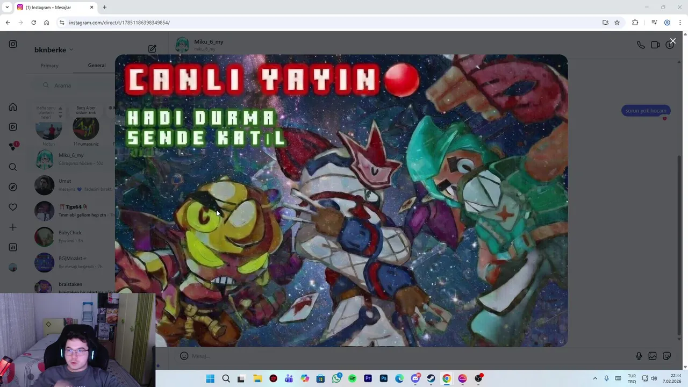Create new post with plus icon
Viewport: 688px width, 387px height.
tap(13, 227)
